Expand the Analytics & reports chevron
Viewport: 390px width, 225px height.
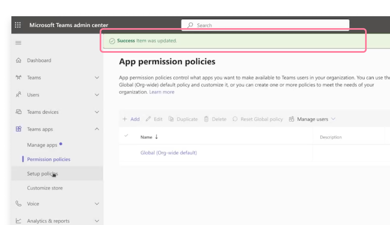click(97, 221)
